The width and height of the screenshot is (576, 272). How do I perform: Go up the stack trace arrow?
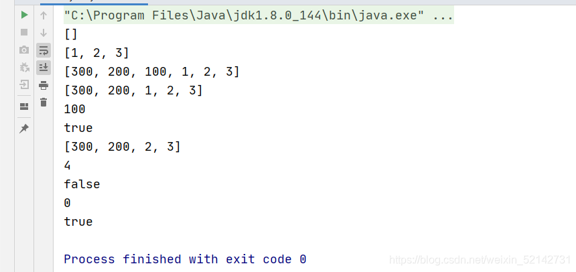click(x=44, y=15)
